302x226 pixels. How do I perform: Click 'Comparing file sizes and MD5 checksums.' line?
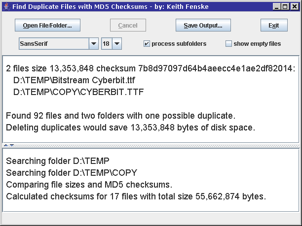click(89, 185)
